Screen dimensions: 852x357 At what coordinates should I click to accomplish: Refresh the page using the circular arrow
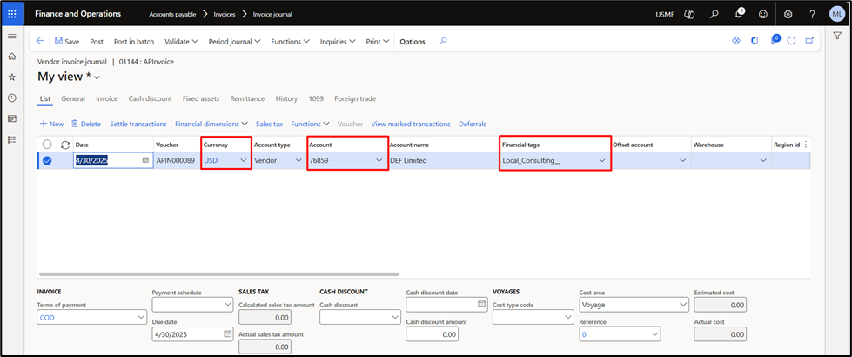(791, 41)
